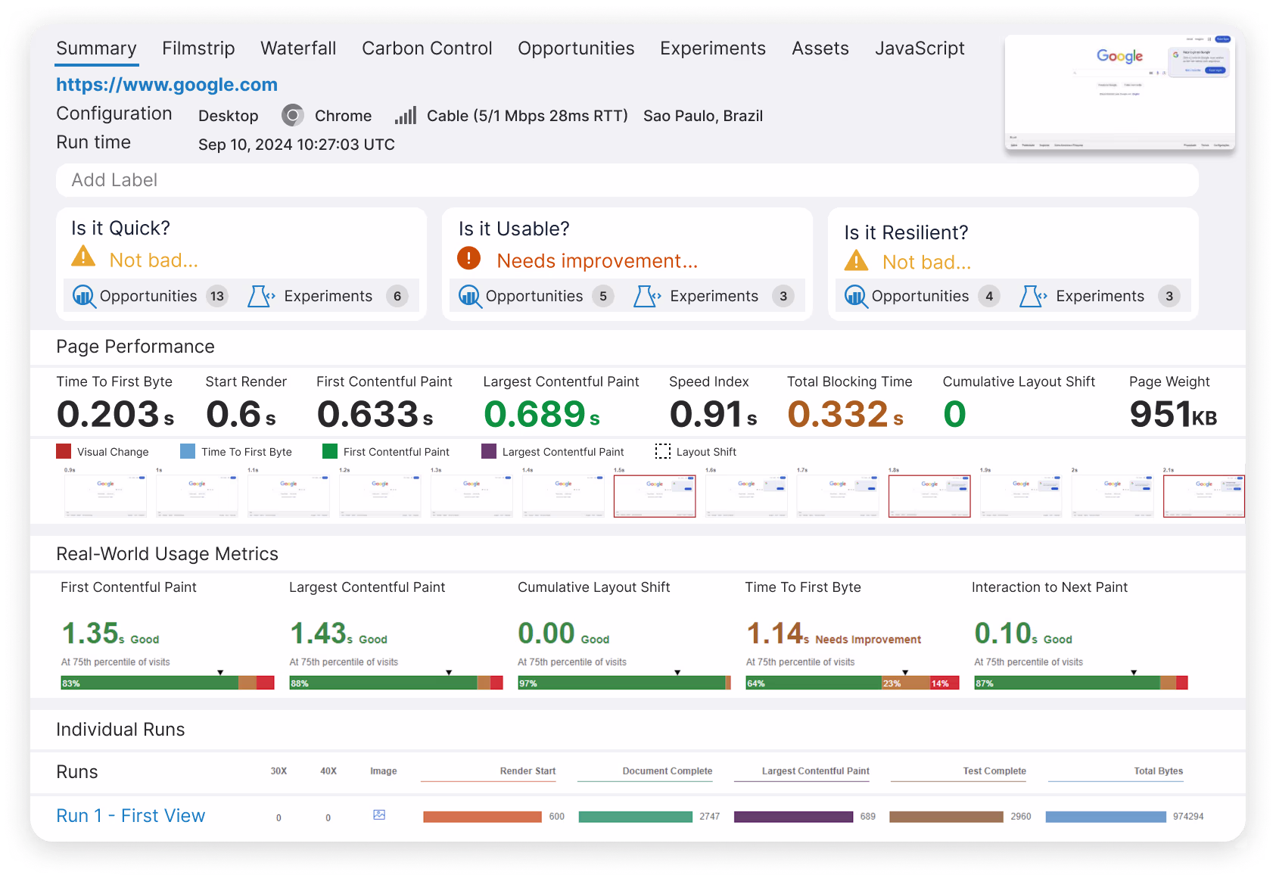Switch to the Filmstrip tab
1276x878 pixels.
(x=198, y=48)
